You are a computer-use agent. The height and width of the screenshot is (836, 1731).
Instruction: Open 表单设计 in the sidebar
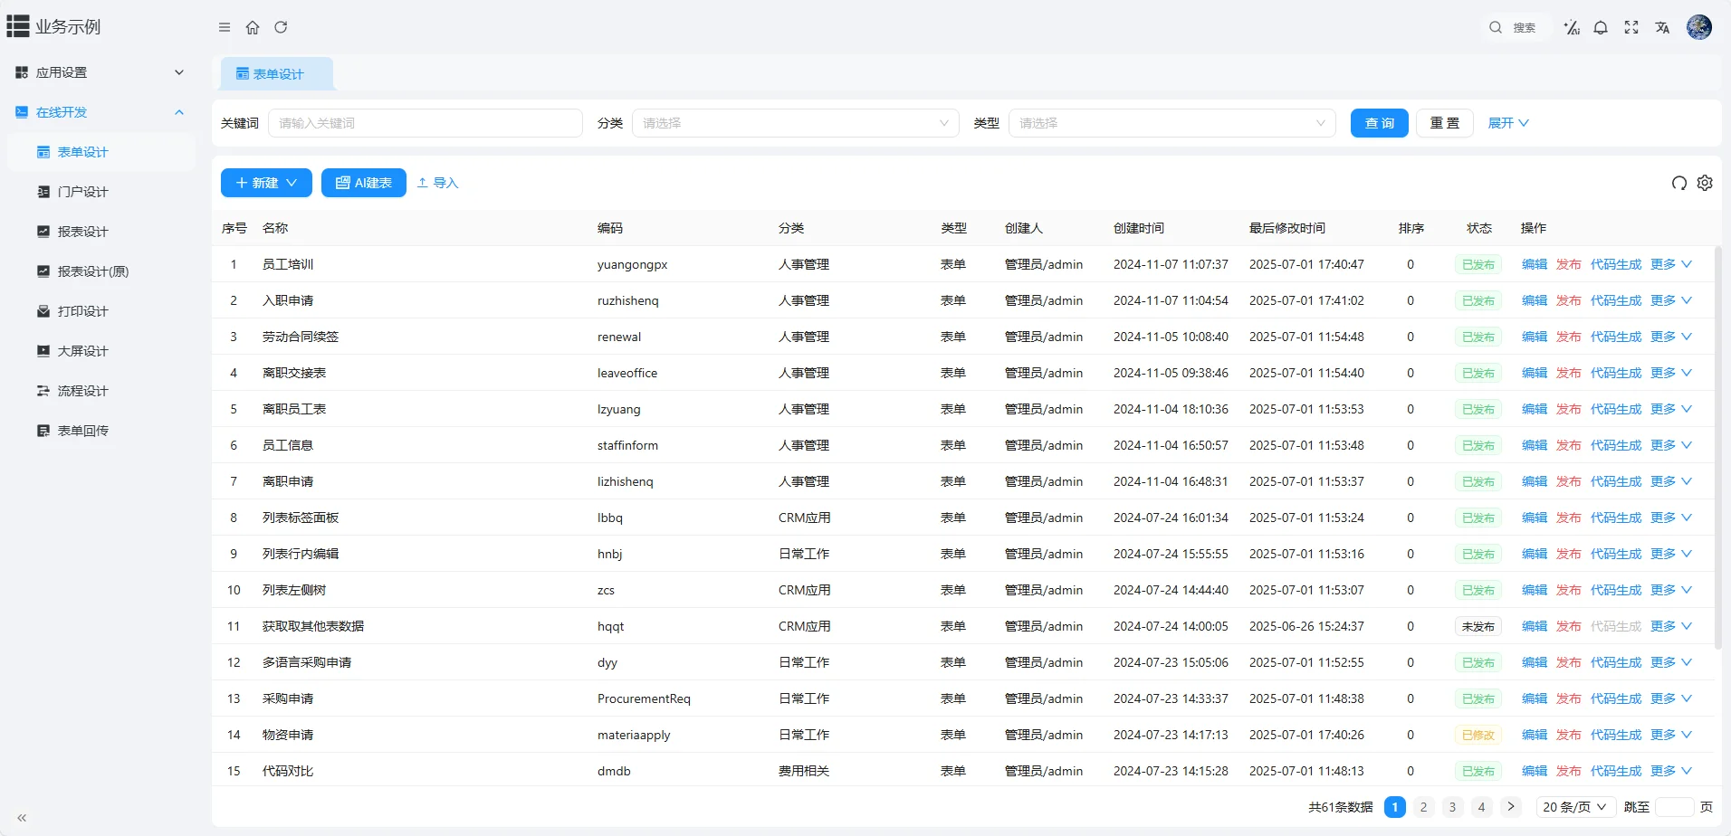[101, 152]
